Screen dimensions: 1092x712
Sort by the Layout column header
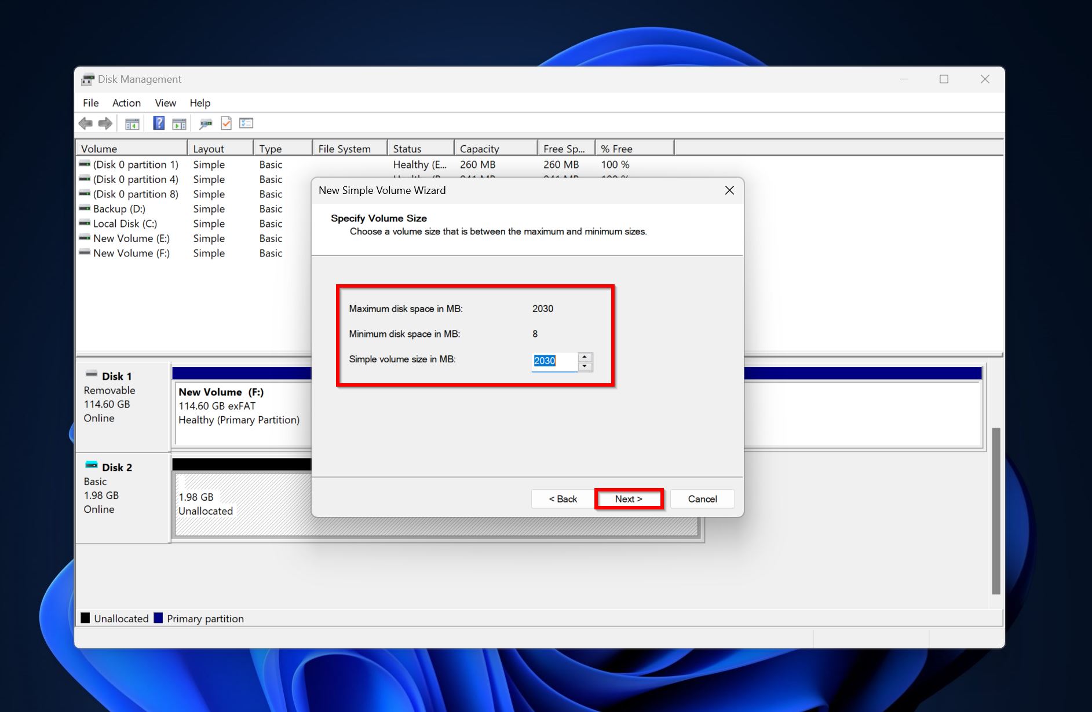coord(220,149)
